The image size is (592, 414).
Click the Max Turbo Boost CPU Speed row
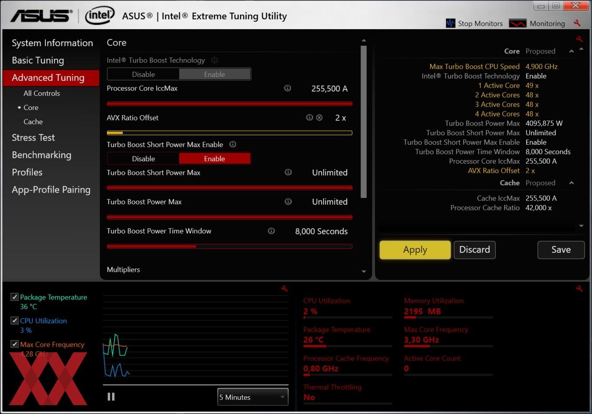click(x=494, y=67)
